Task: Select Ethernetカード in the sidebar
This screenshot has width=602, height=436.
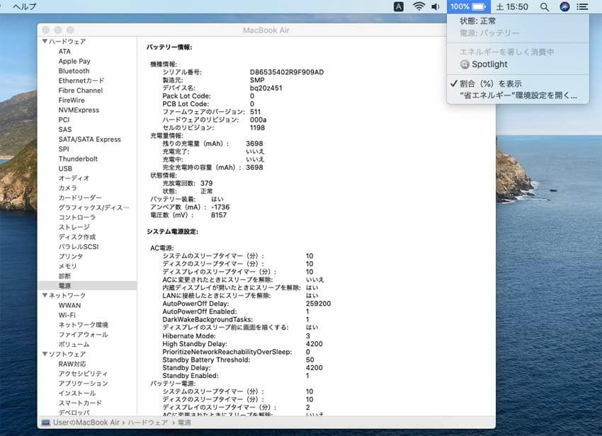Action: pos(81,81)
